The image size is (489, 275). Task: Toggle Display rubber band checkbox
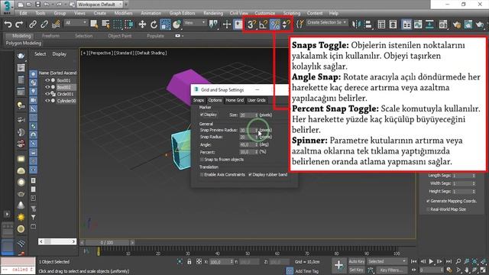[x=250, y=175]
